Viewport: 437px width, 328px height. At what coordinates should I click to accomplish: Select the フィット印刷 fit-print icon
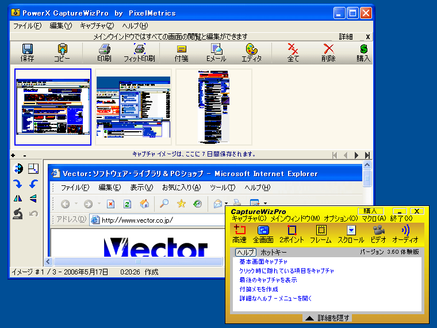[x=139, y=53]
